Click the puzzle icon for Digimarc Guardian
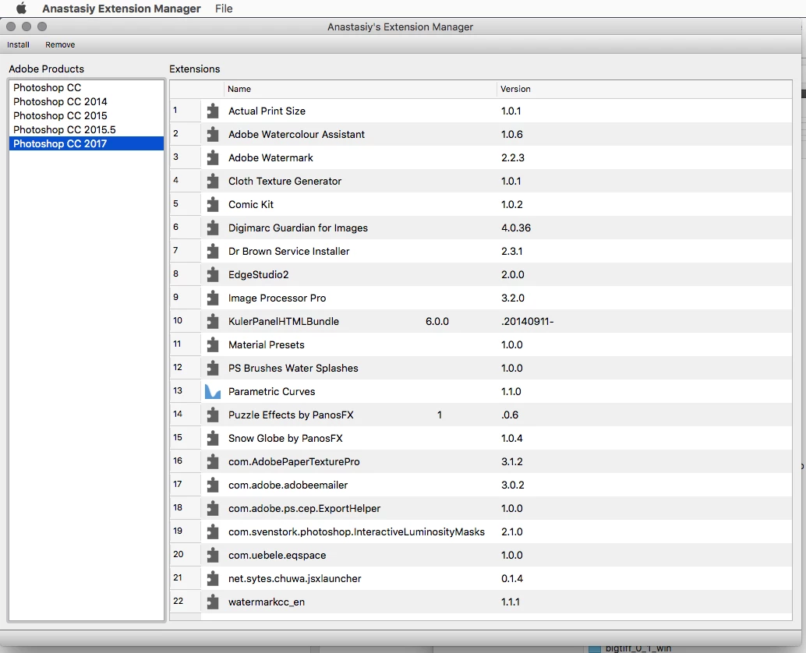Viewport: 806px width, 653px height. (213, 228)
